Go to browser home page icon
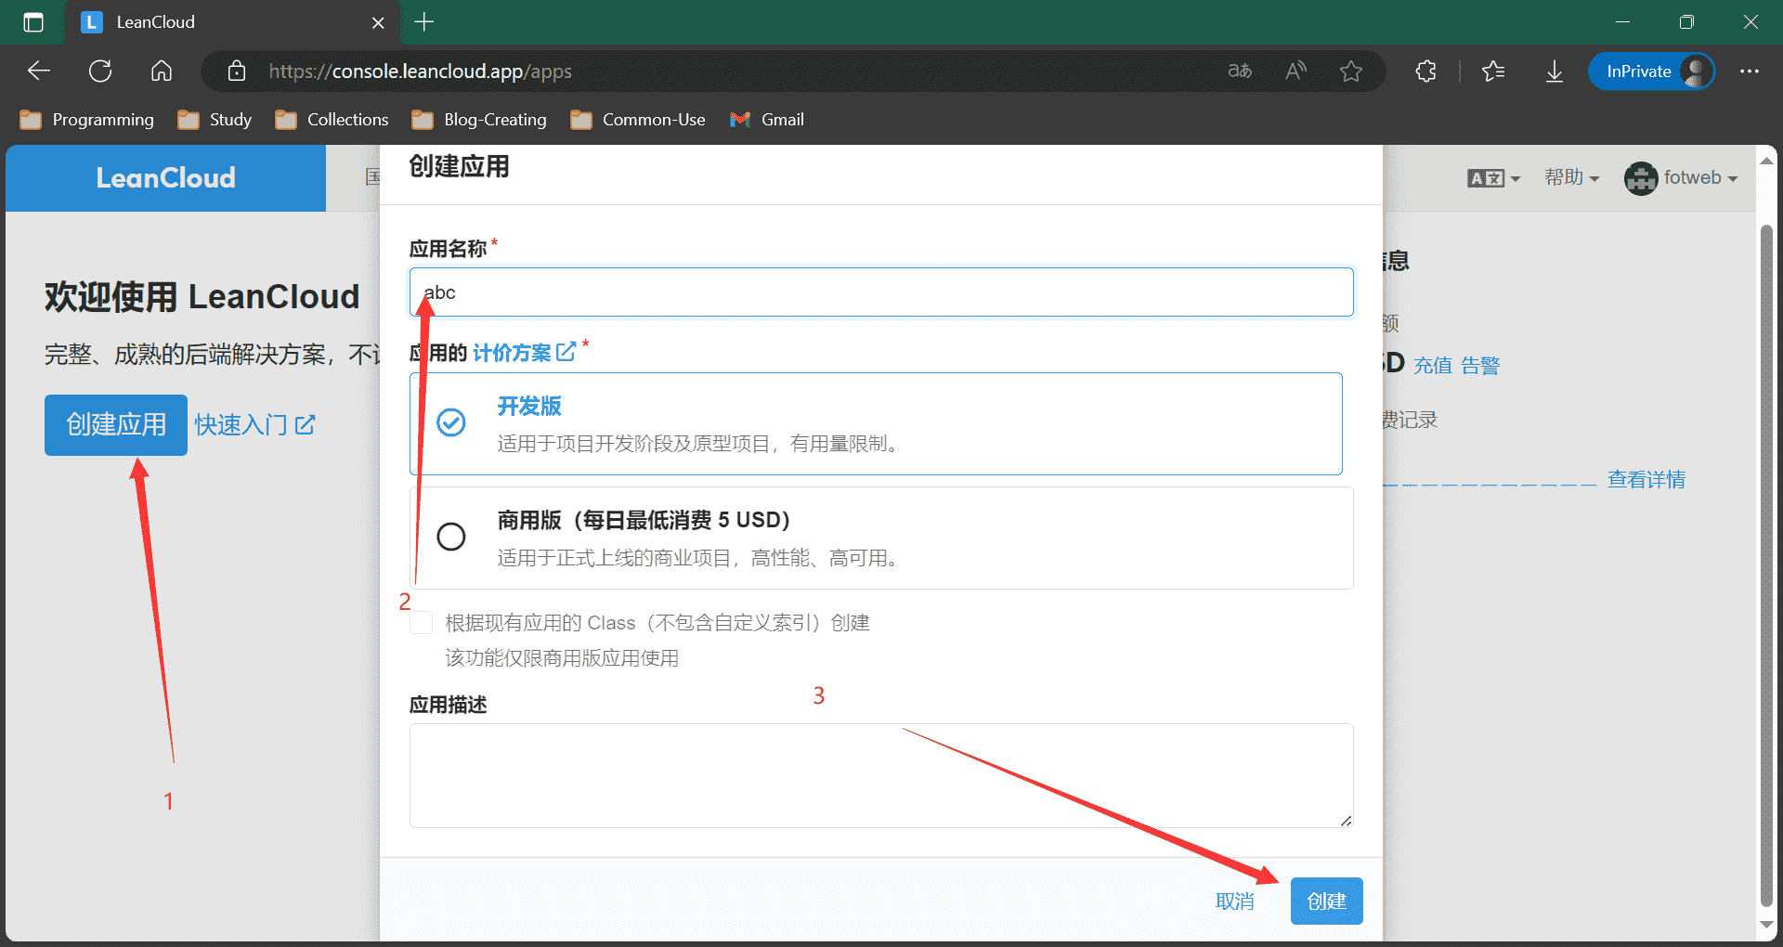The height and width of the screenshot is (947, 1783). click(162, 71)
